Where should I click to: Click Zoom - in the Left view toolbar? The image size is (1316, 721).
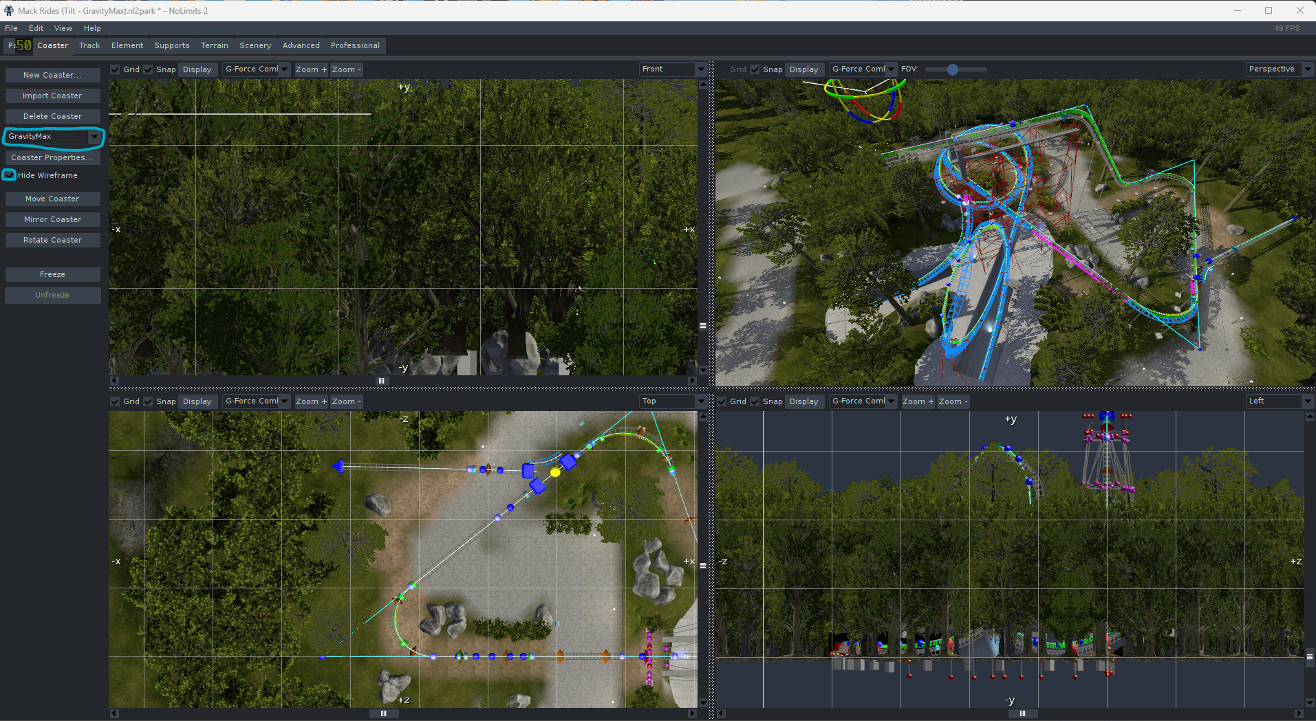953,401
